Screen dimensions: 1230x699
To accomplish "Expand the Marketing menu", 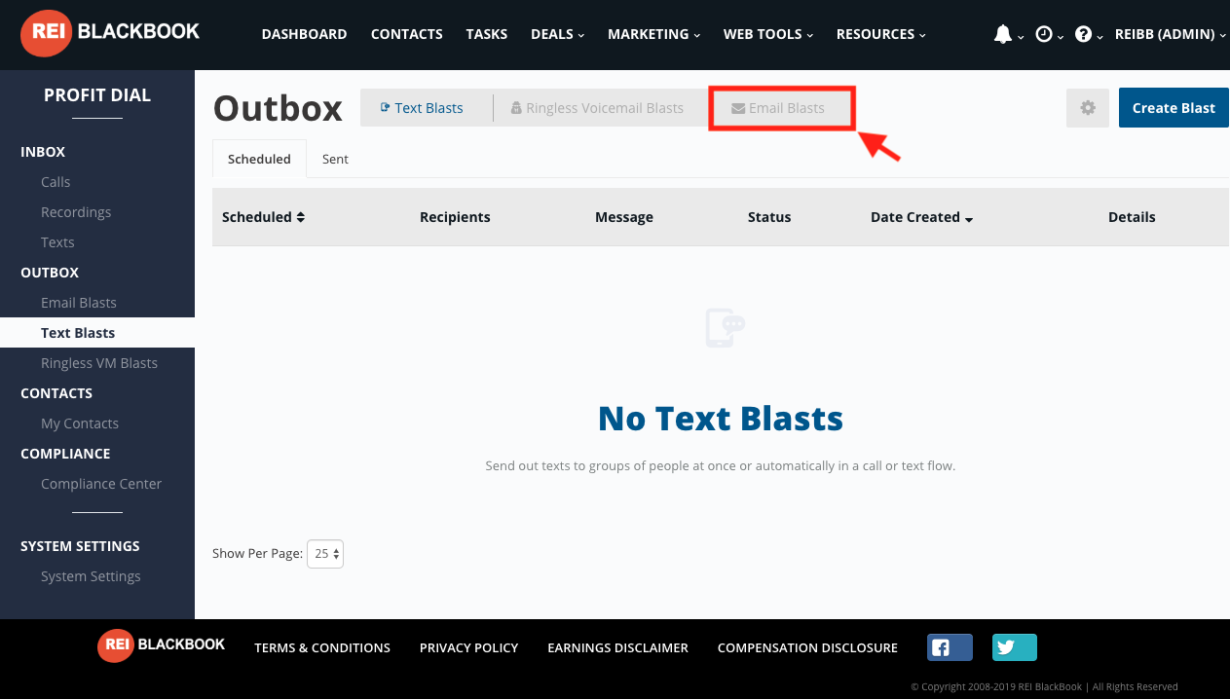I will click(653, 34).
